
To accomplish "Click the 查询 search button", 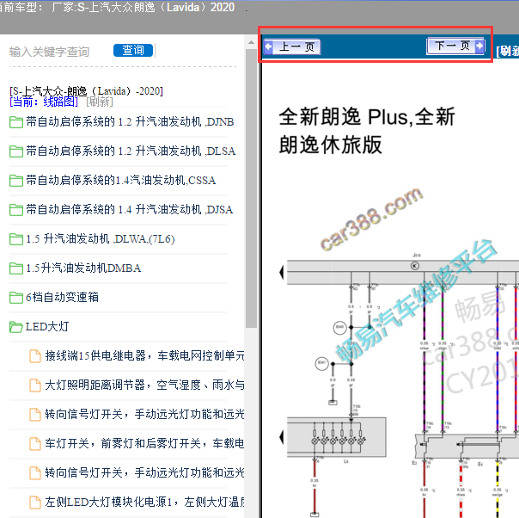I will [x=133, y=50].
